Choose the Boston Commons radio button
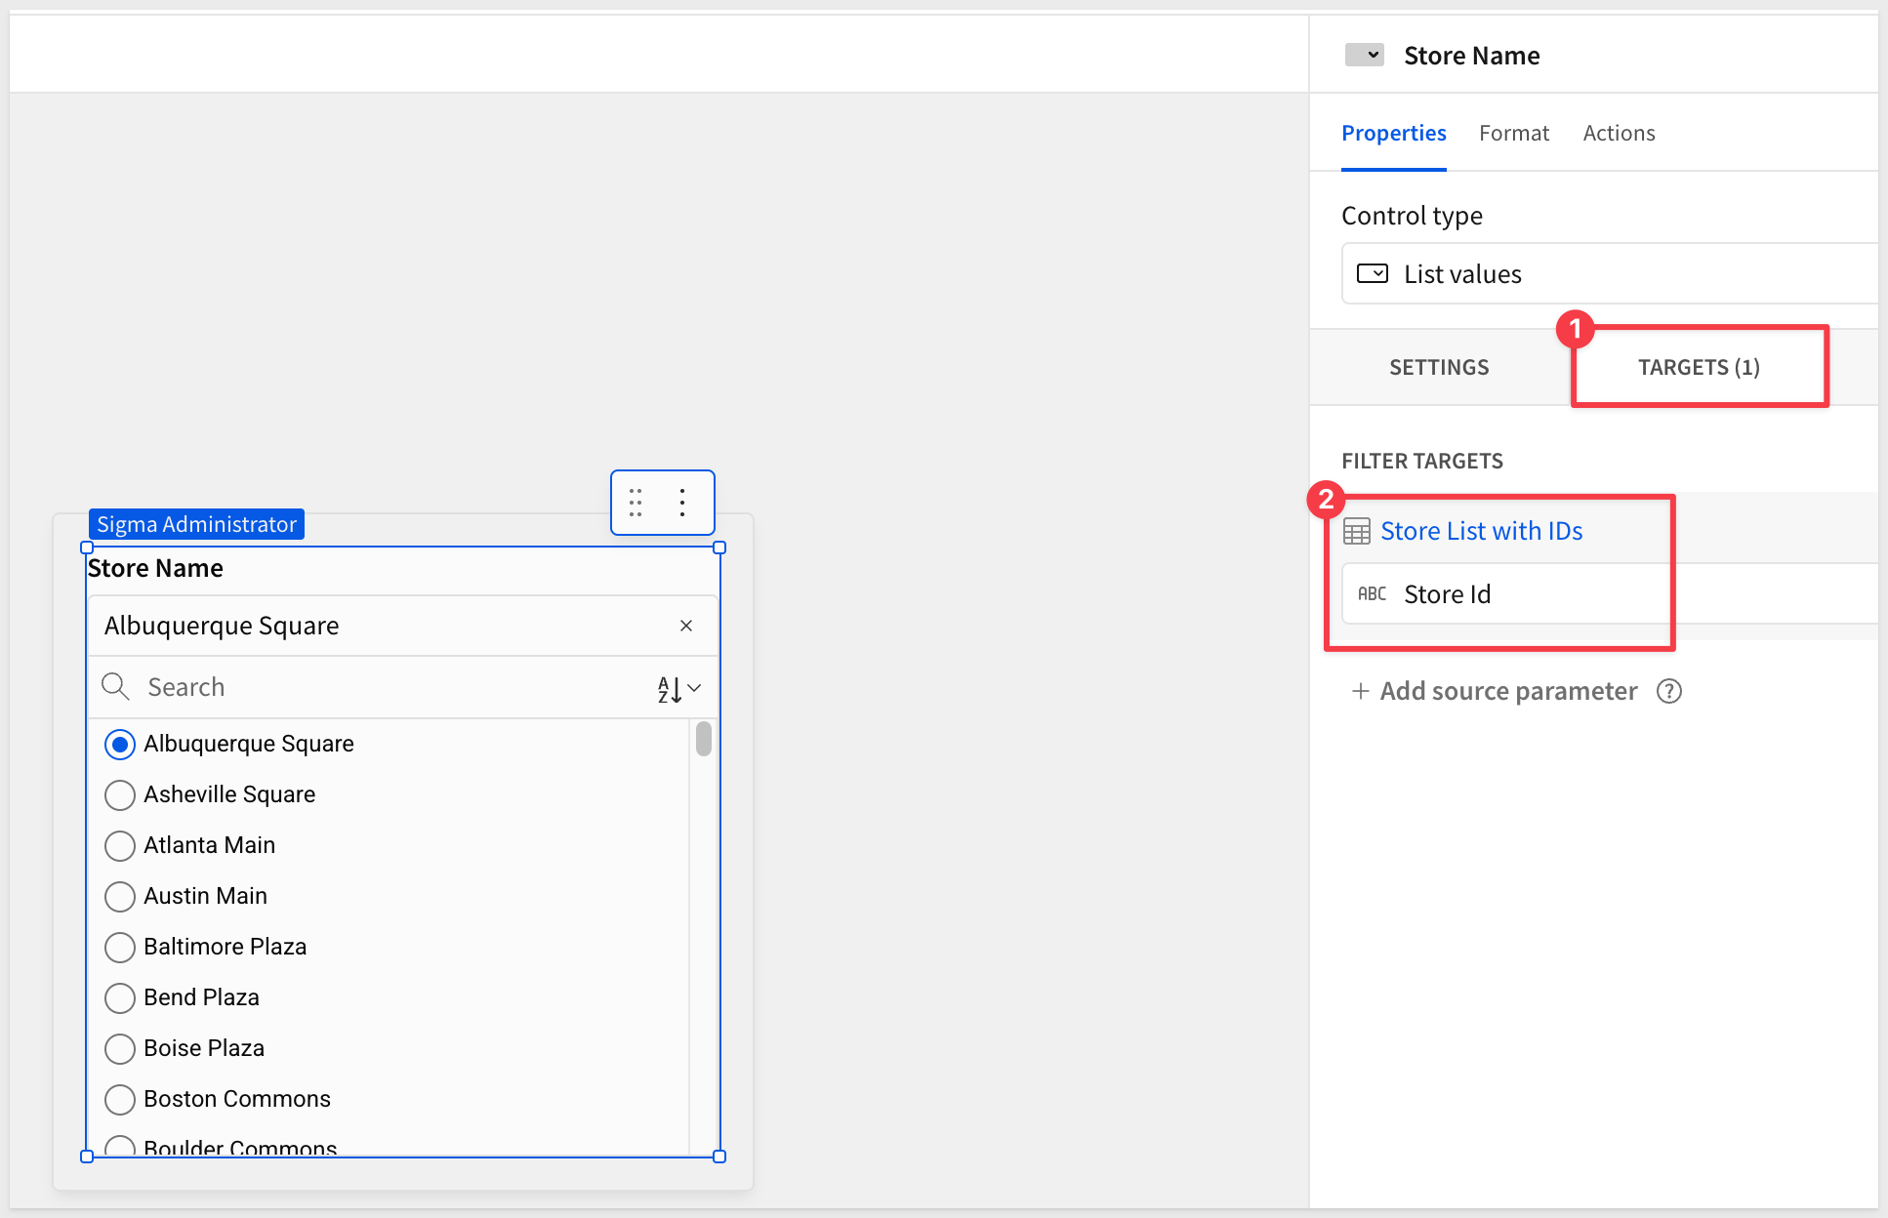The image size is (1888, 1218). tap(120, 1100)
